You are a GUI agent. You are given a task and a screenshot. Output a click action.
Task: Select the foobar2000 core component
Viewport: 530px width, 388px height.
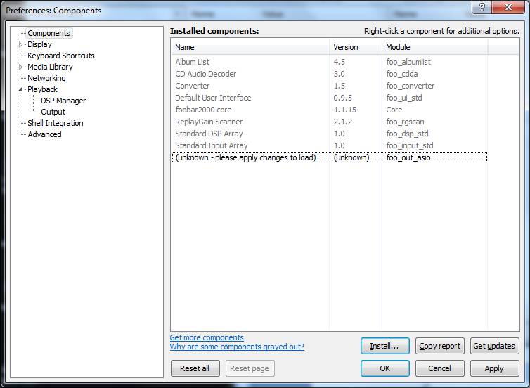coord(330,110)
